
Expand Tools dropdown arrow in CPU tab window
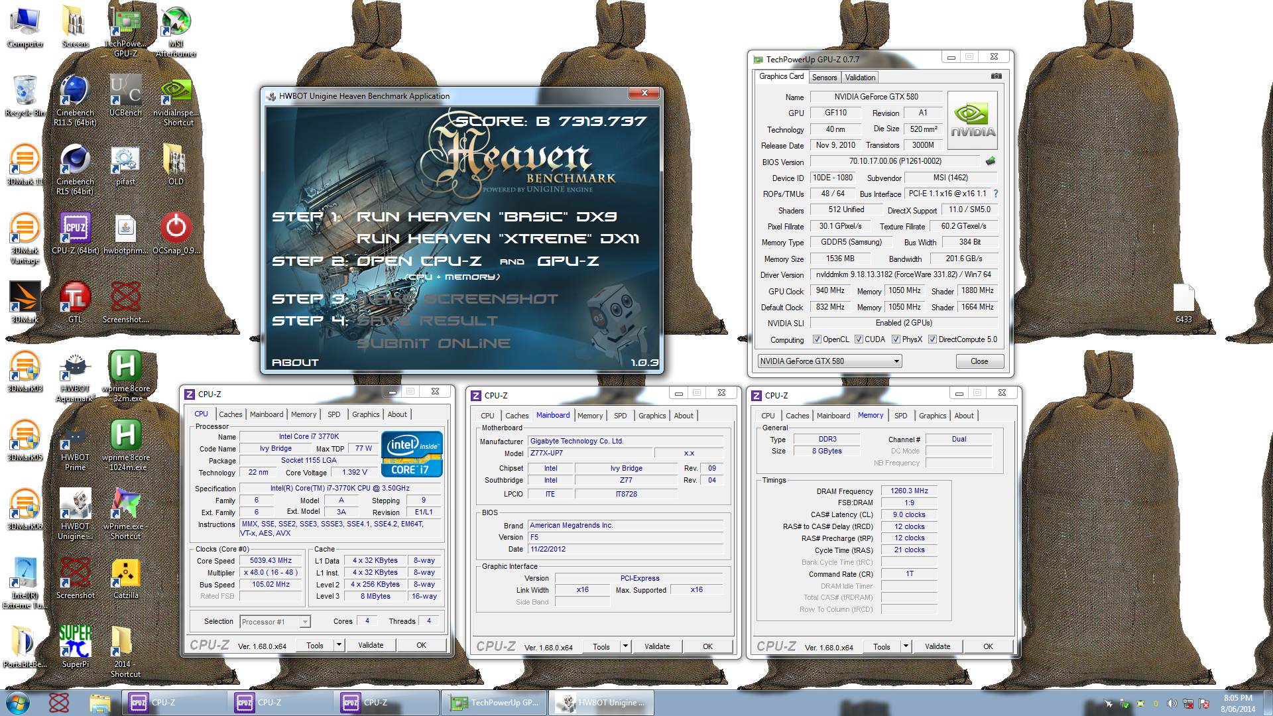pos(339,645)
